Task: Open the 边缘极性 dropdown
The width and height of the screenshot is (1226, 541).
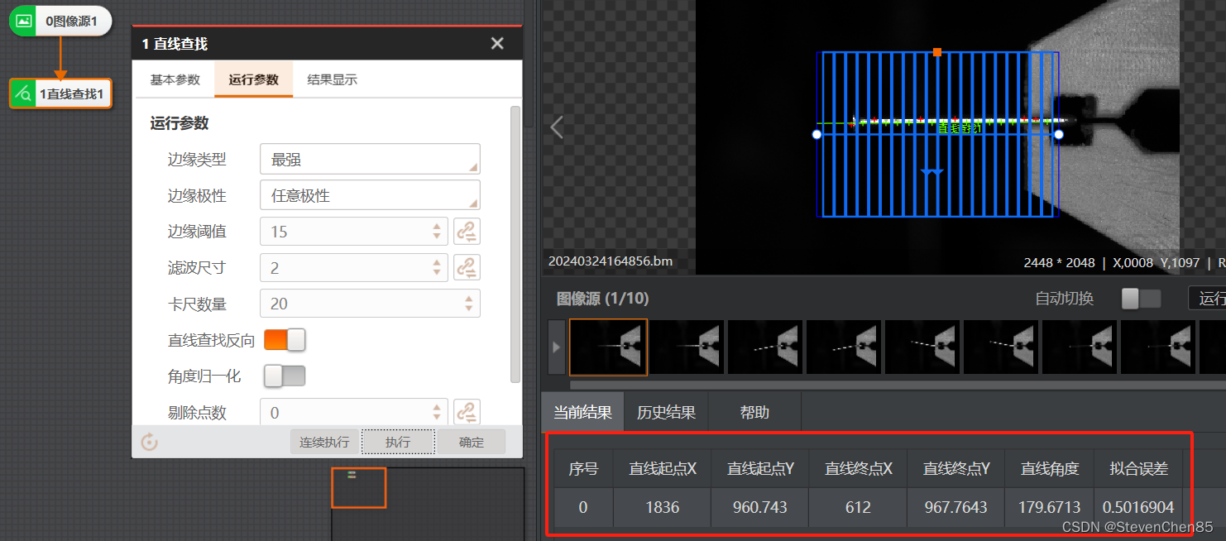Action: pos(370,194)
